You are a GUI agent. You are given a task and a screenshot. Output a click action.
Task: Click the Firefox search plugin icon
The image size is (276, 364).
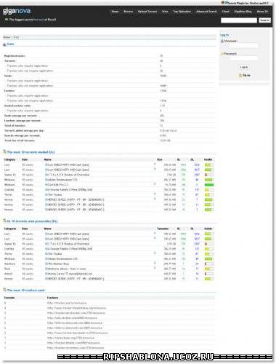tap(223, 3)
